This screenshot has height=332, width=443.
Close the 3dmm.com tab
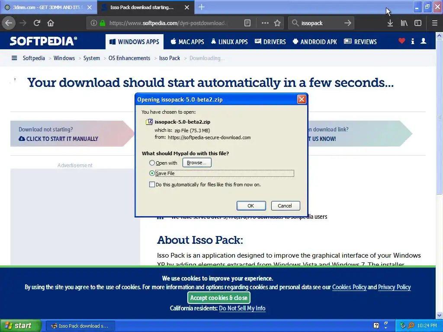click(x=90, y=7)
